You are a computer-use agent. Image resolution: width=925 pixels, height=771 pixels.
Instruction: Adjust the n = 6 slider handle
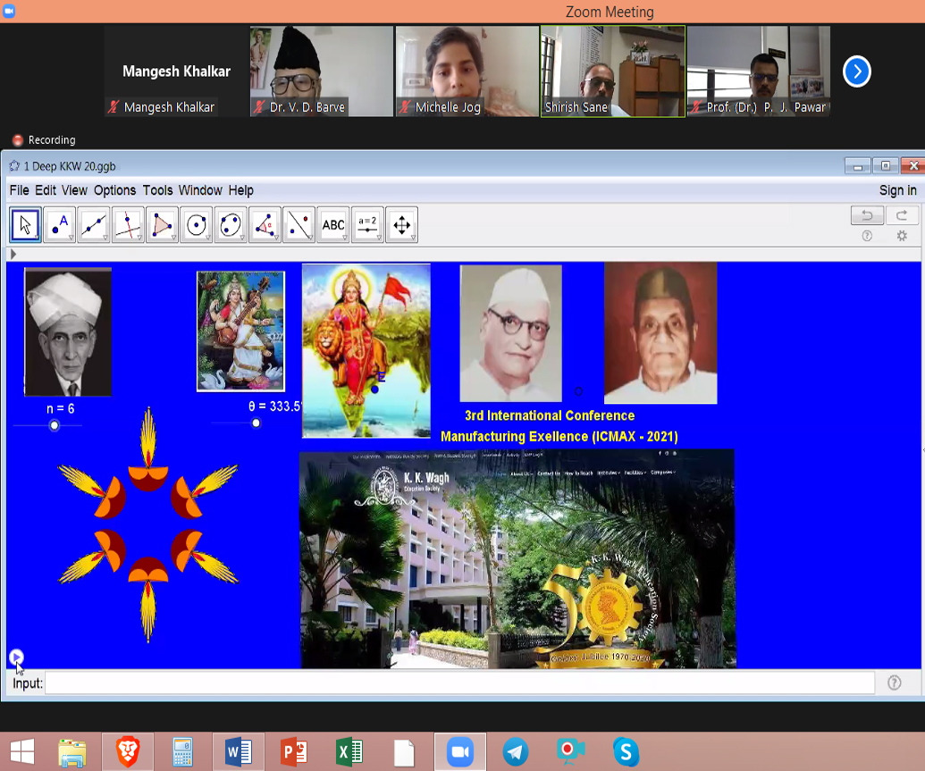55,425
